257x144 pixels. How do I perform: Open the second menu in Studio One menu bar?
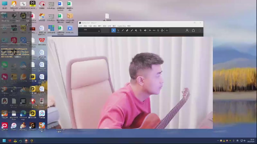85,26
